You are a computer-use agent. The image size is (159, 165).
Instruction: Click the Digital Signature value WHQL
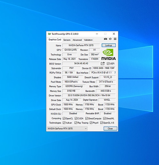(107, 100)
